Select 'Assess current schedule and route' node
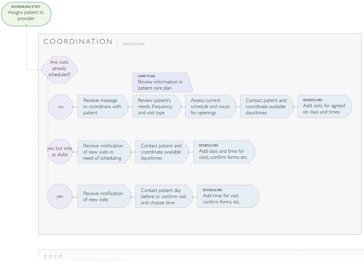The height and width of the screenshot is (272, 364). 210,107
